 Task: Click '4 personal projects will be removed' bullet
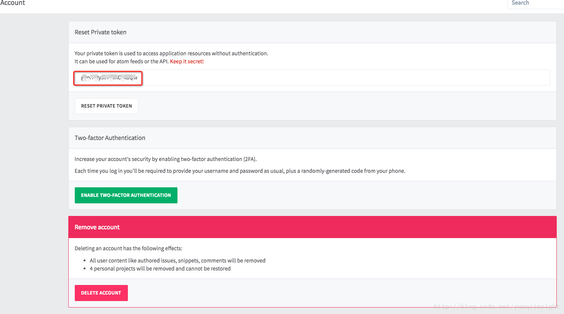(160, 269)
